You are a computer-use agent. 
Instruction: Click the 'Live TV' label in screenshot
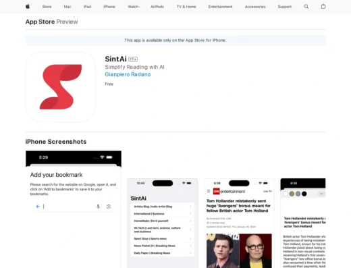tap(267, 191)
